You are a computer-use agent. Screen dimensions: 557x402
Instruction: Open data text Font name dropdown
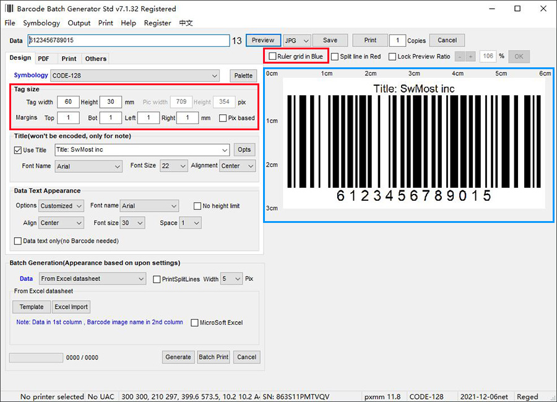click(149, 206)
